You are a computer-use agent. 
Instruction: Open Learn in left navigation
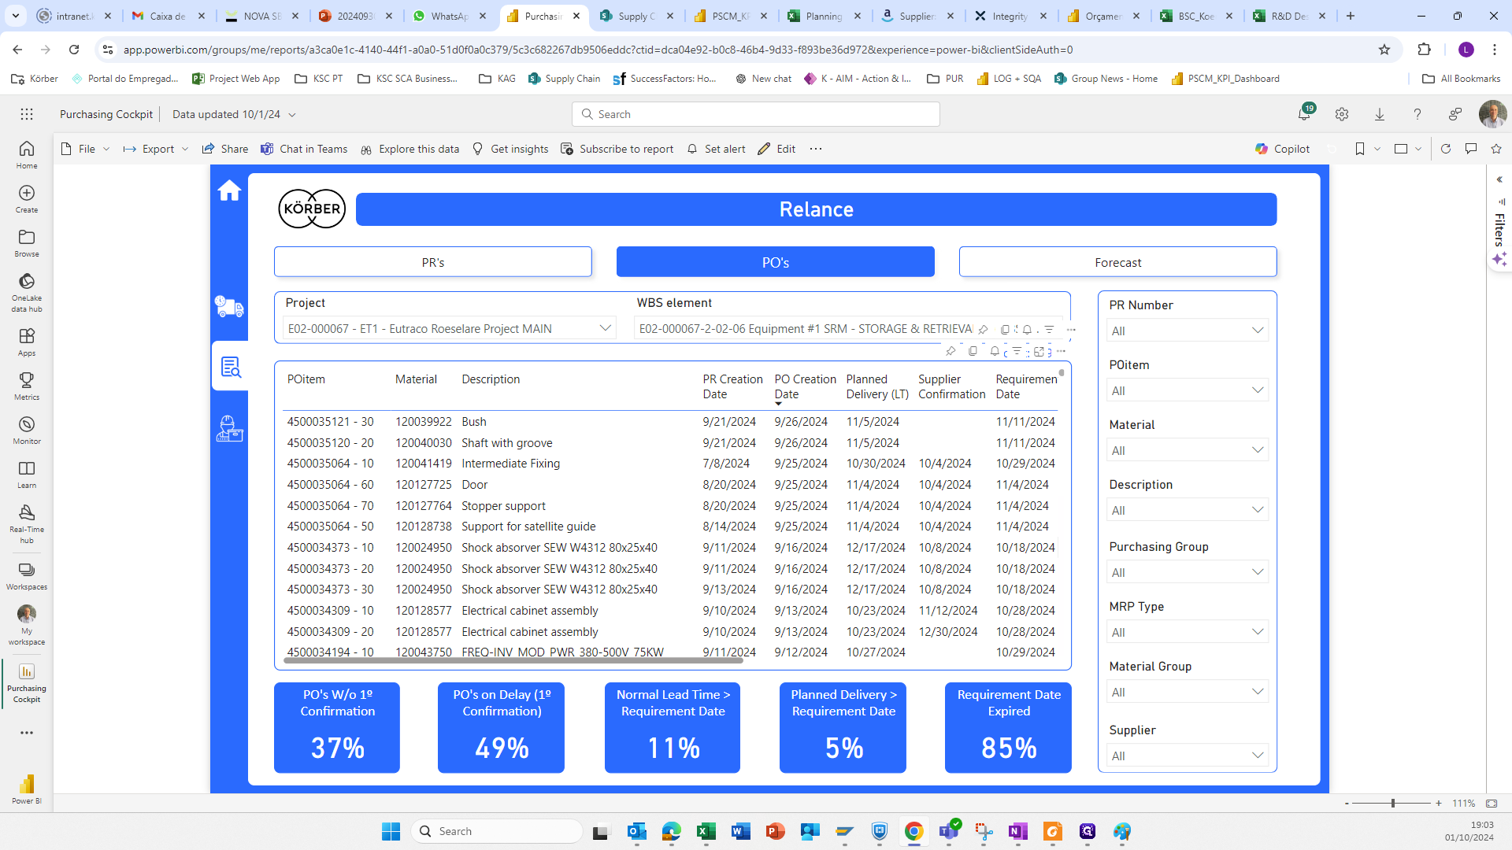click(27, 474)
